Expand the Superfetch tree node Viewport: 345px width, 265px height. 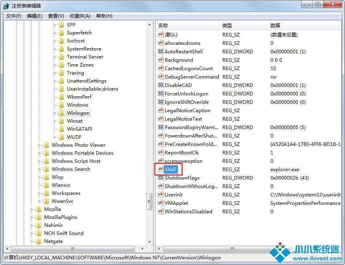coord(54,33)
